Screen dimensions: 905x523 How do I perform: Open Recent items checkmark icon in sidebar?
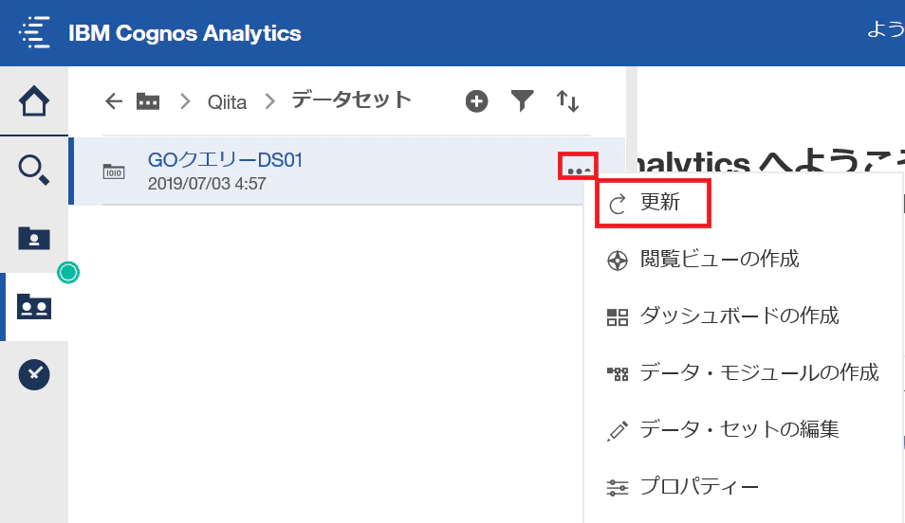(x=34, y=375)
